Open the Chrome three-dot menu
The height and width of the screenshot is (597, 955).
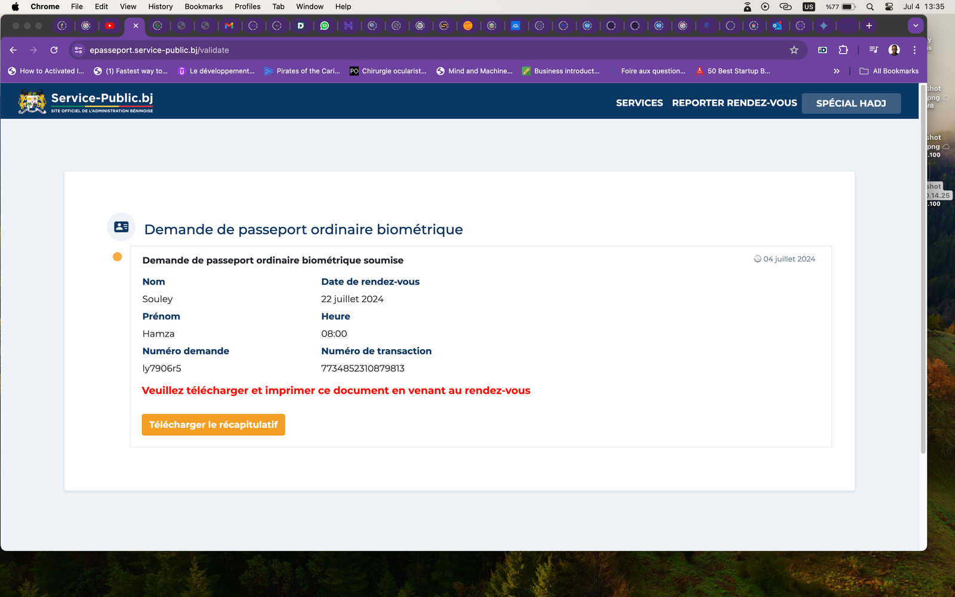pos(914,50)
